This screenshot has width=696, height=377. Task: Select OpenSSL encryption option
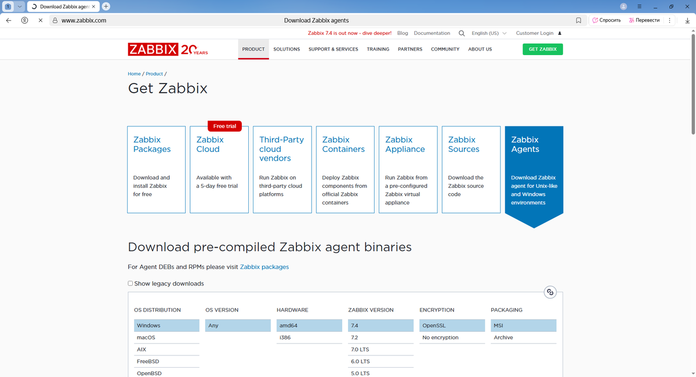pos(452,325)
